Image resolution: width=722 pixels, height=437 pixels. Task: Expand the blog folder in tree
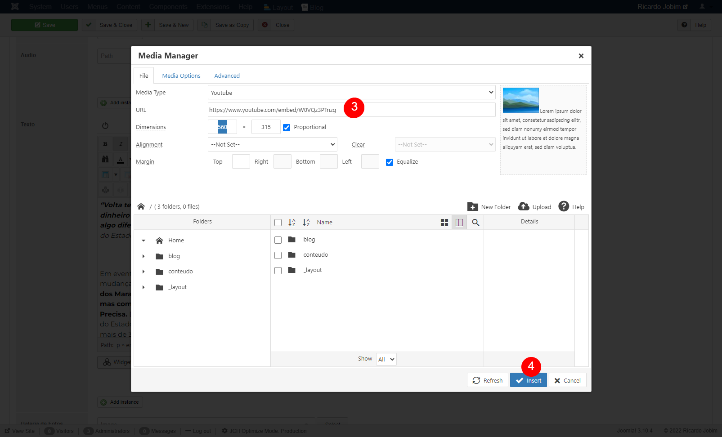(144, 256)
